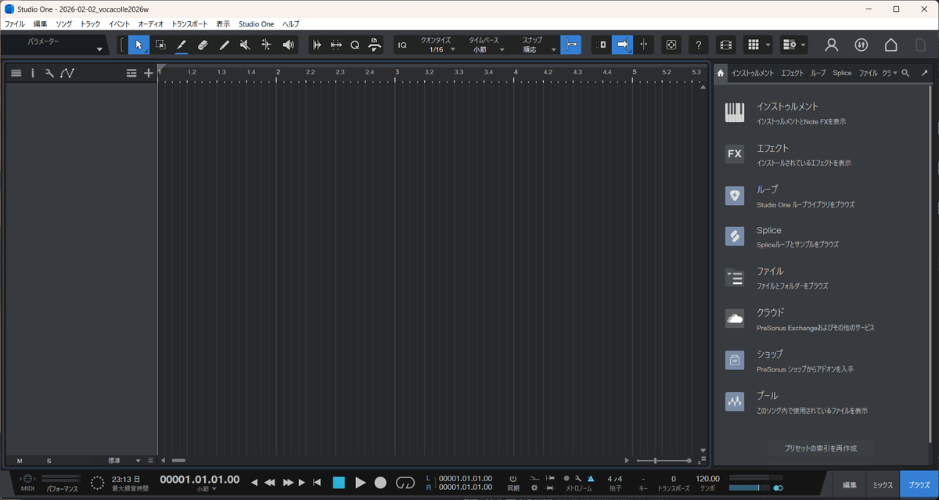Open the ファイル menu

(x=15, y=24)
